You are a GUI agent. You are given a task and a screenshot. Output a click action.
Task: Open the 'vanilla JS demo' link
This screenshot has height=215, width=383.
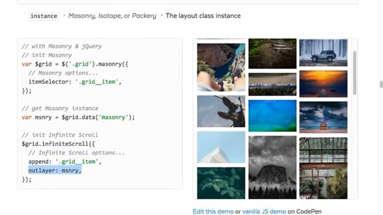pos(264,211)
